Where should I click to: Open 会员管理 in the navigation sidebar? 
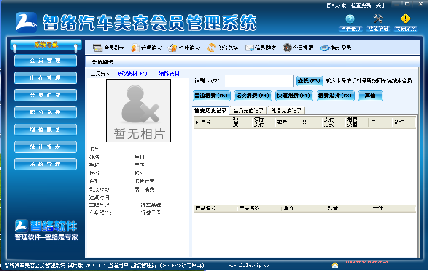(x=45, y=61)
